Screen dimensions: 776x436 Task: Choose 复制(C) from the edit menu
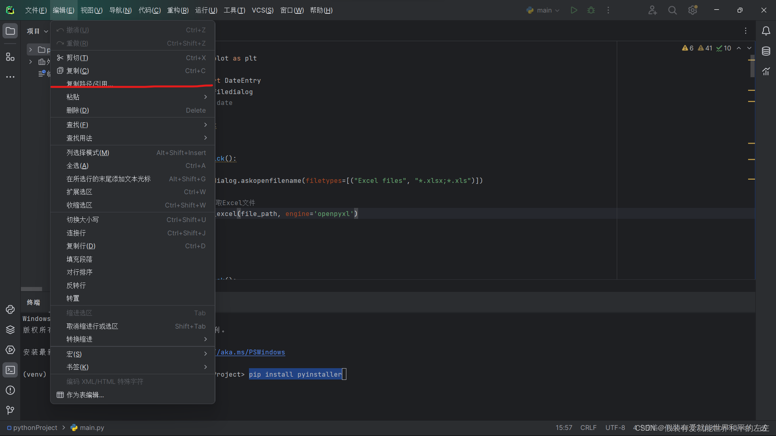point(133,71)
